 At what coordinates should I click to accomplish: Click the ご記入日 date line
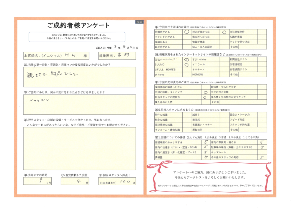point(117,47)
